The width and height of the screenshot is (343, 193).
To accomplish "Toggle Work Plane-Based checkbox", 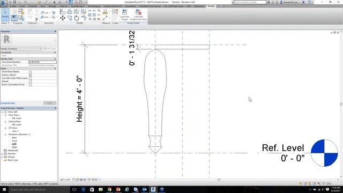I will pos(31,72).
